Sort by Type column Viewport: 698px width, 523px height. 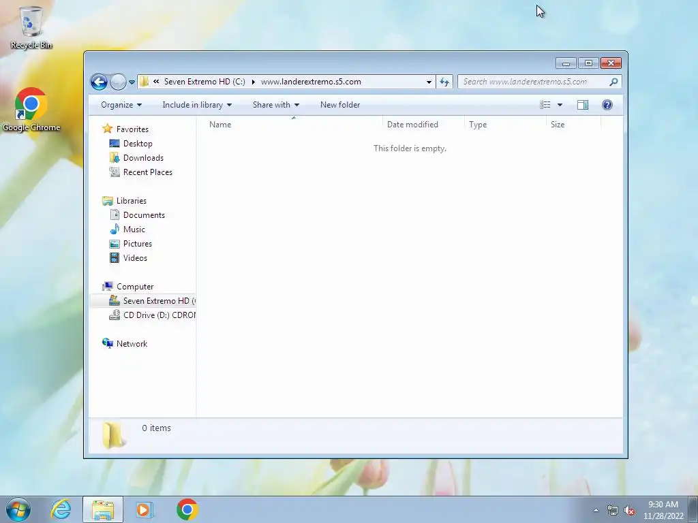tap(505, 125)
